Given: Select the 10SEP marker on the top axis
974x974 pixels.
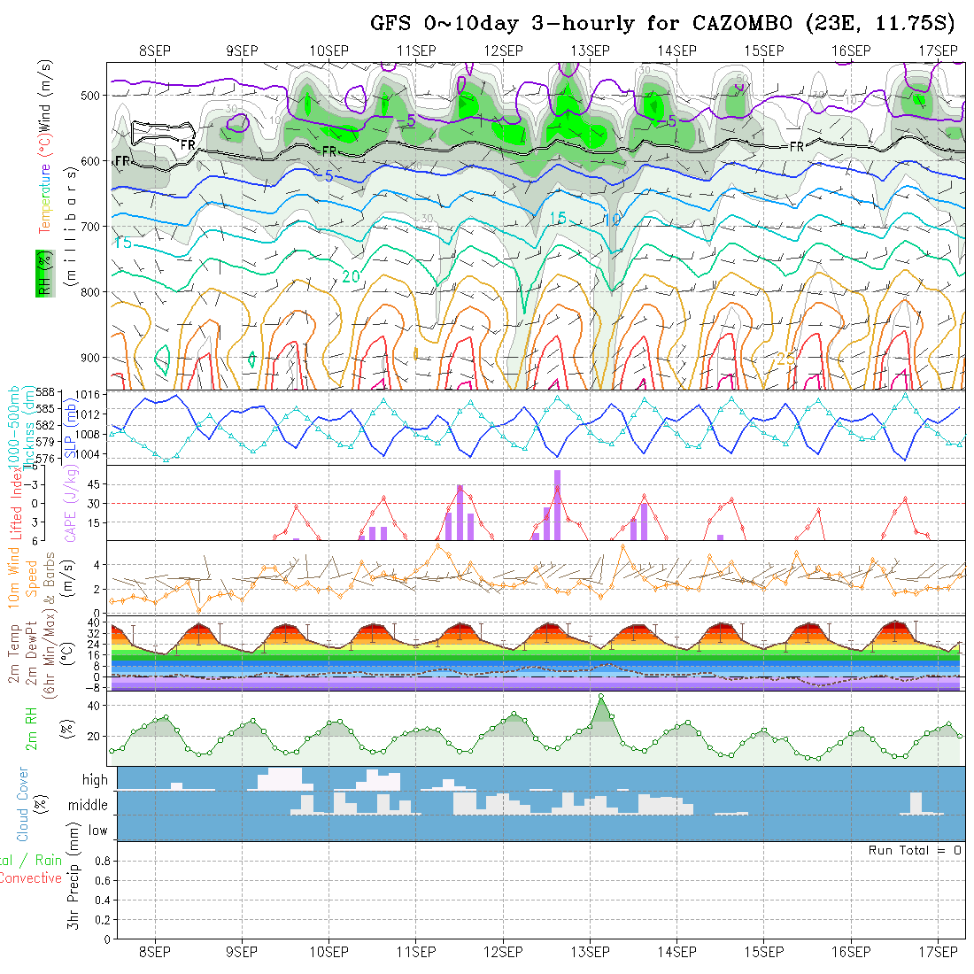Looking at the screenshot, I should [x=329, y=50].
